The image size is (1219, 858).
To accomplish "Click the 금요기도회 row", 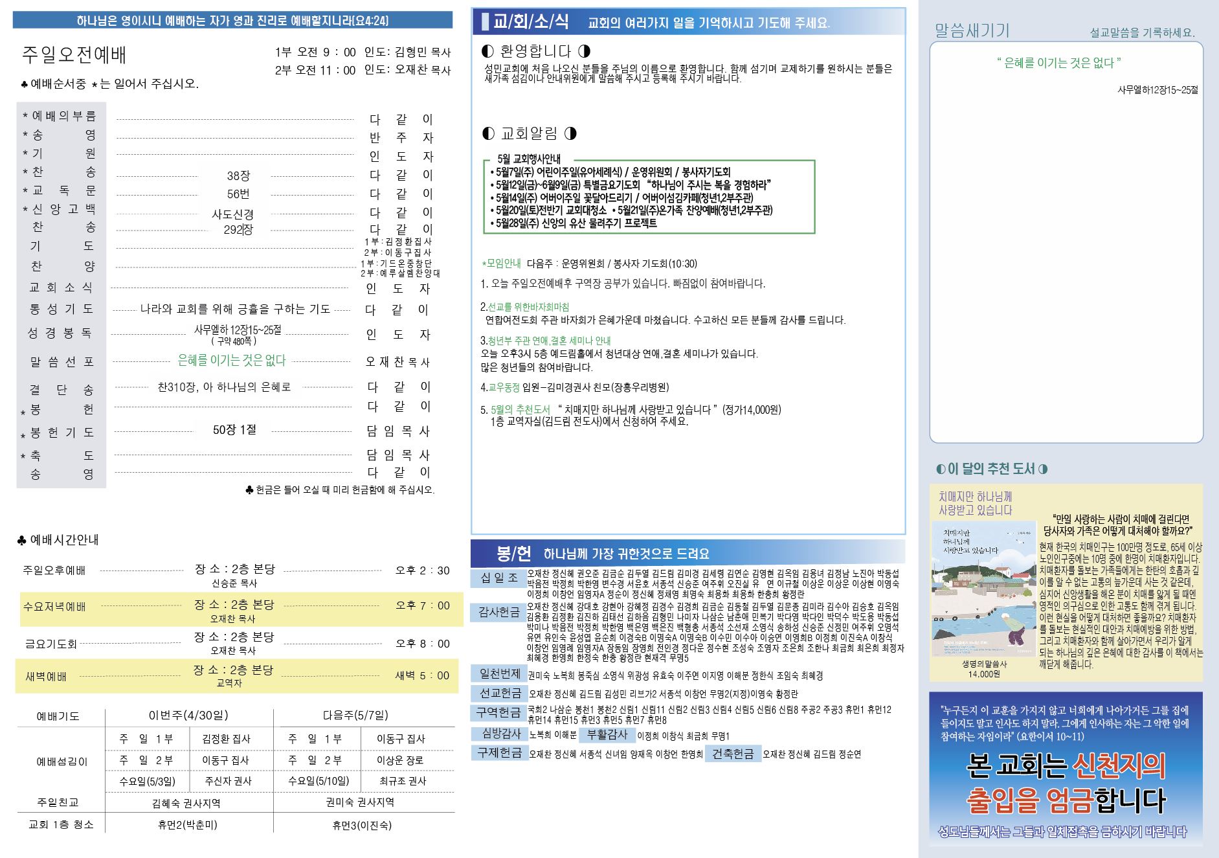I will click(x=237, y=642).
